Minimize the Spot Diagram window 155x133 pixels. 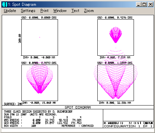click(x=138, y=4)
